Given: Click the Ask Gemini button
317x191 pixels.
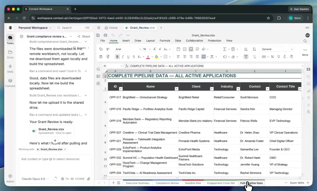Looking at the screenshot, I should point(300,9).
